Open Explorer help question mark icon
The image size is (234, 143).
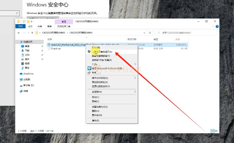(x=217, y=26)
